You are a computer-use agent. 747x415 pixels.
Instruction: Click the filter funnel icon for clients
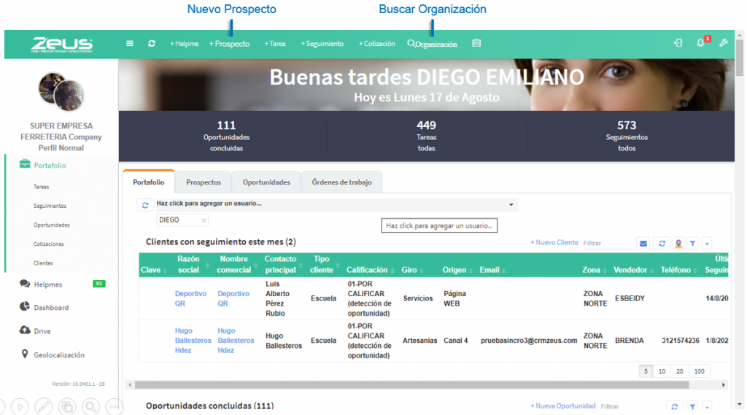tap(693, 244)
